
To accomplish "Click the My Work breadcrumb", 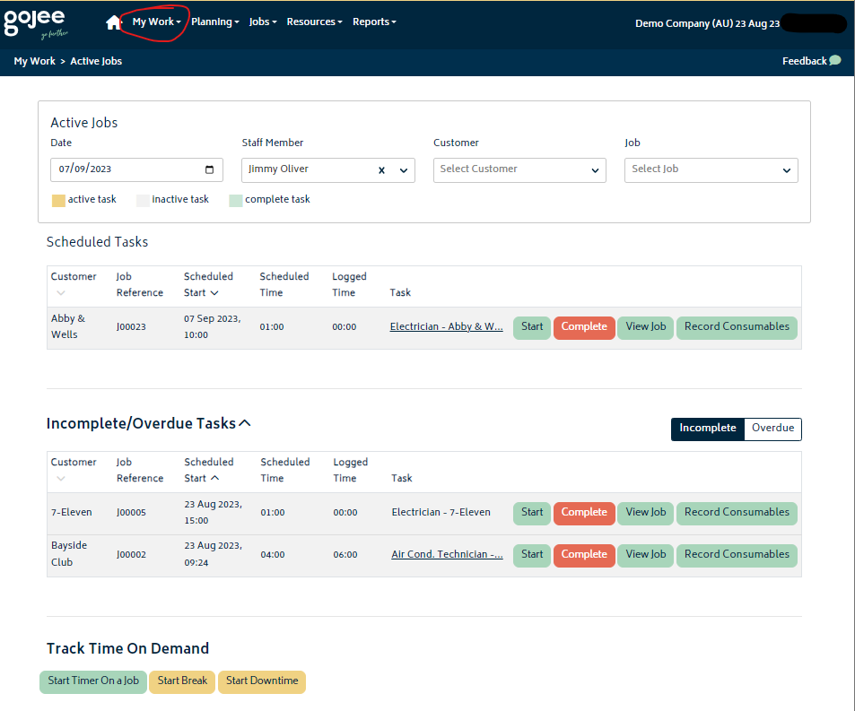I will click(x=34, y=61).
